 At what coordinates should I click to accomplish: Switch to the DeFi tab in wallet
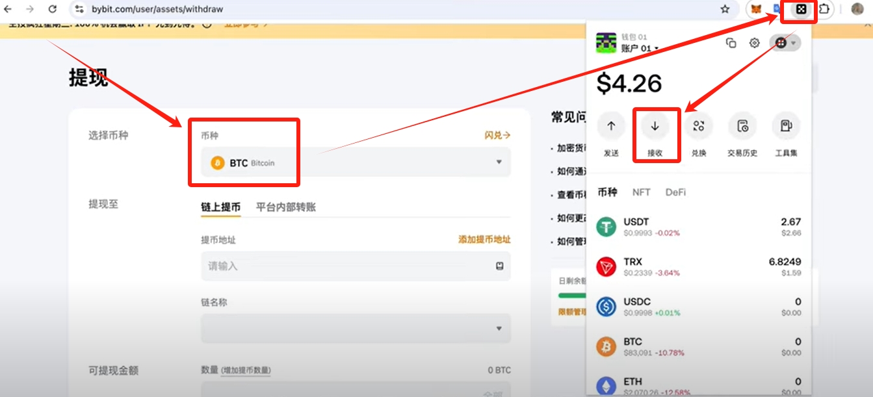click(x=675, y=192)
